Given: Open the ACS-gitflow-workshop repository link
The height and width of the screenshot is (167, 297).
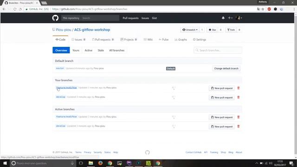Looking at the screenshot, I should tap(92, 30).
